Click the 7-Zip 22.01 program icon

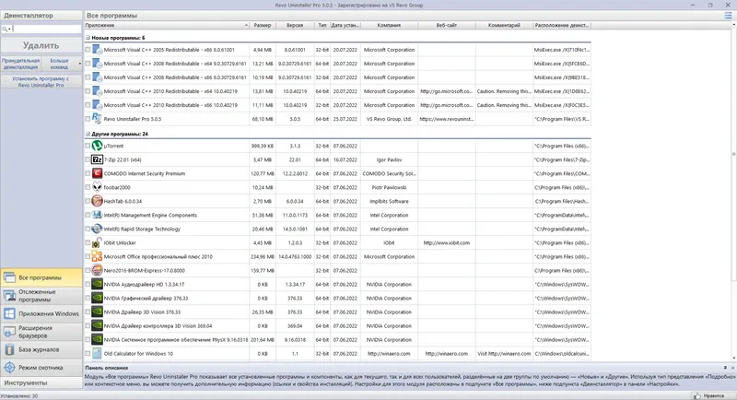(97, 159)
